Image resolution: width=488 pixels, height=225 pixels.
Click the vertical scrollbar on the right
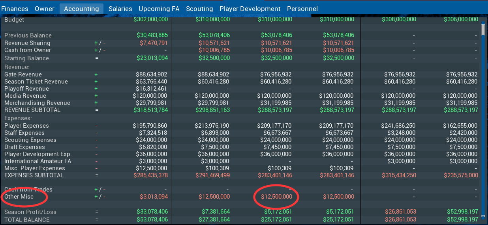pos(483,118)
